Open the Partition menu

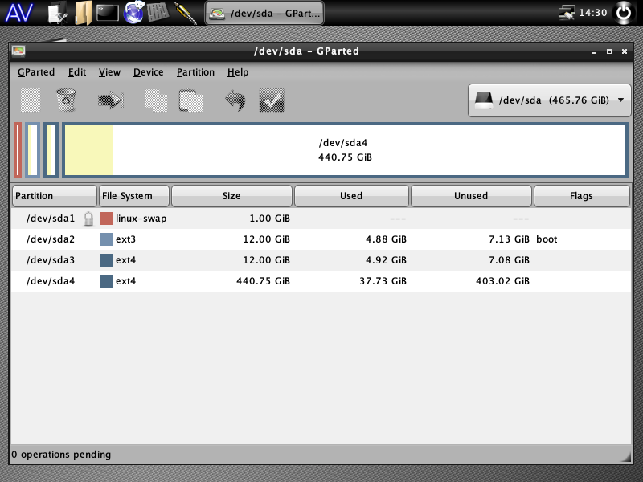click(x=195, y=72)
